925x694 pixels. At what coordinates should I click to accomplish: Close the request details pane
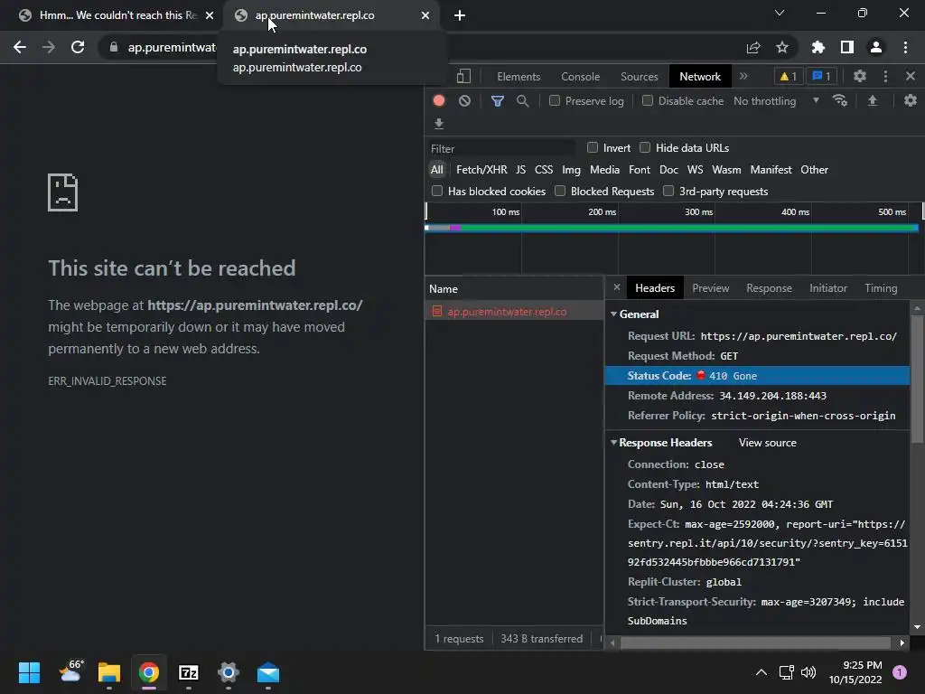[x=616, y=287]
